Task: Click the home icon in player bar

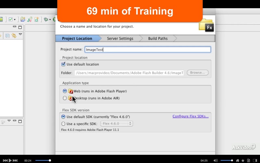Action: 238,160
